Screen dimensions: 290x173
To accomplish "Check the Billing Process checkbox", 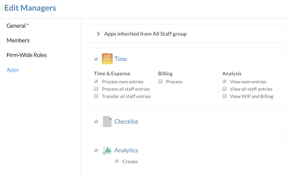I will click(x=160, y=82).
